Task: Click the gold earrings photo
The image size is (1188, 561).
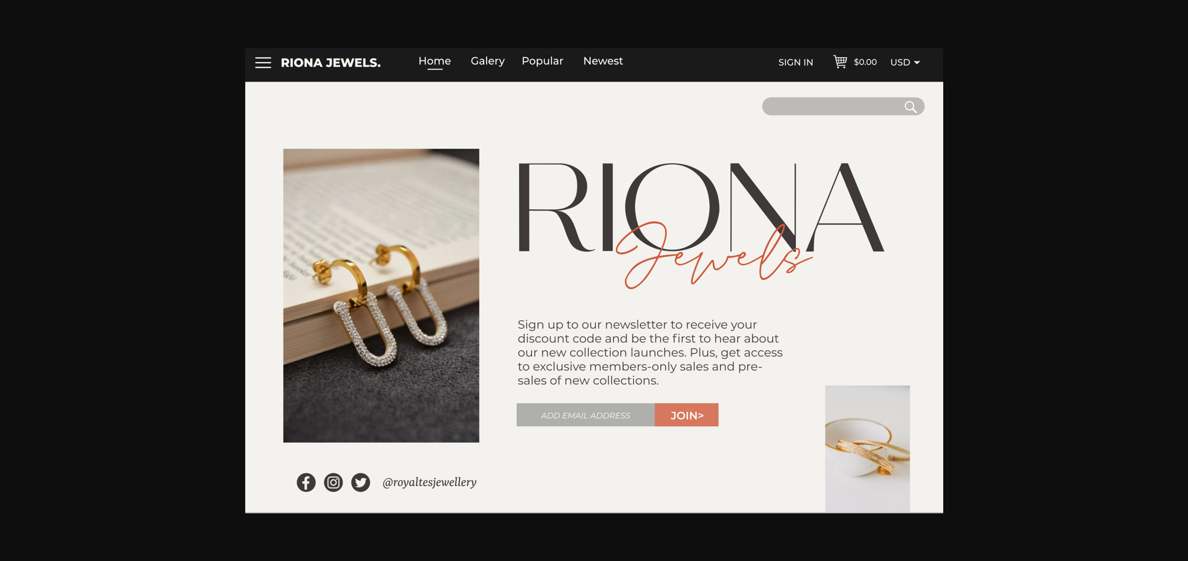Action: (x=381, y=295)
